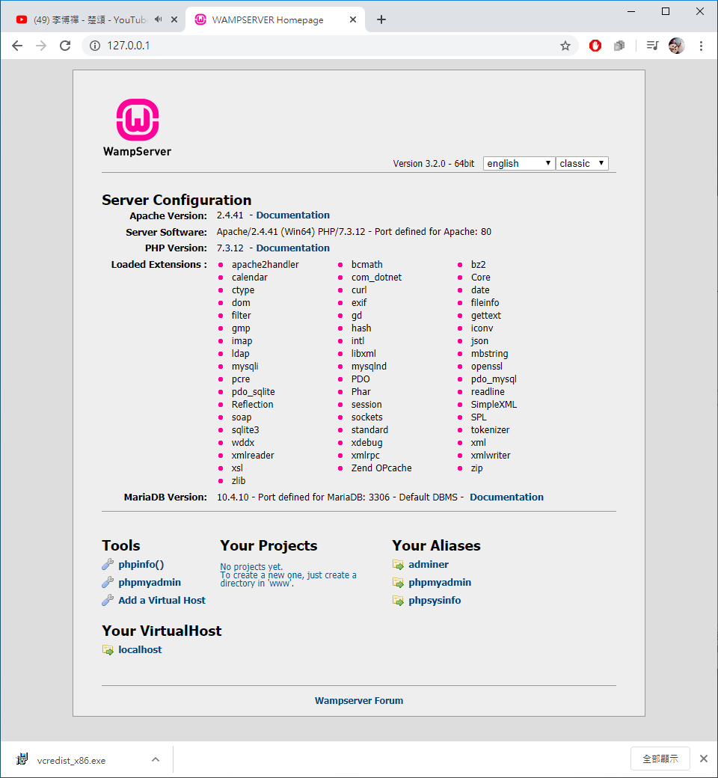Click the openssl extension entry

click(x=486, y=366)
